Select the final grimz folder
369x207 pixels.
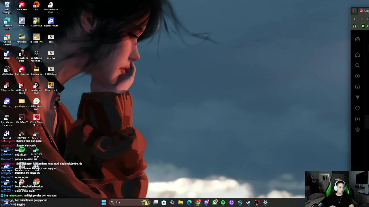pyautogui.click(x=36, y=71)
